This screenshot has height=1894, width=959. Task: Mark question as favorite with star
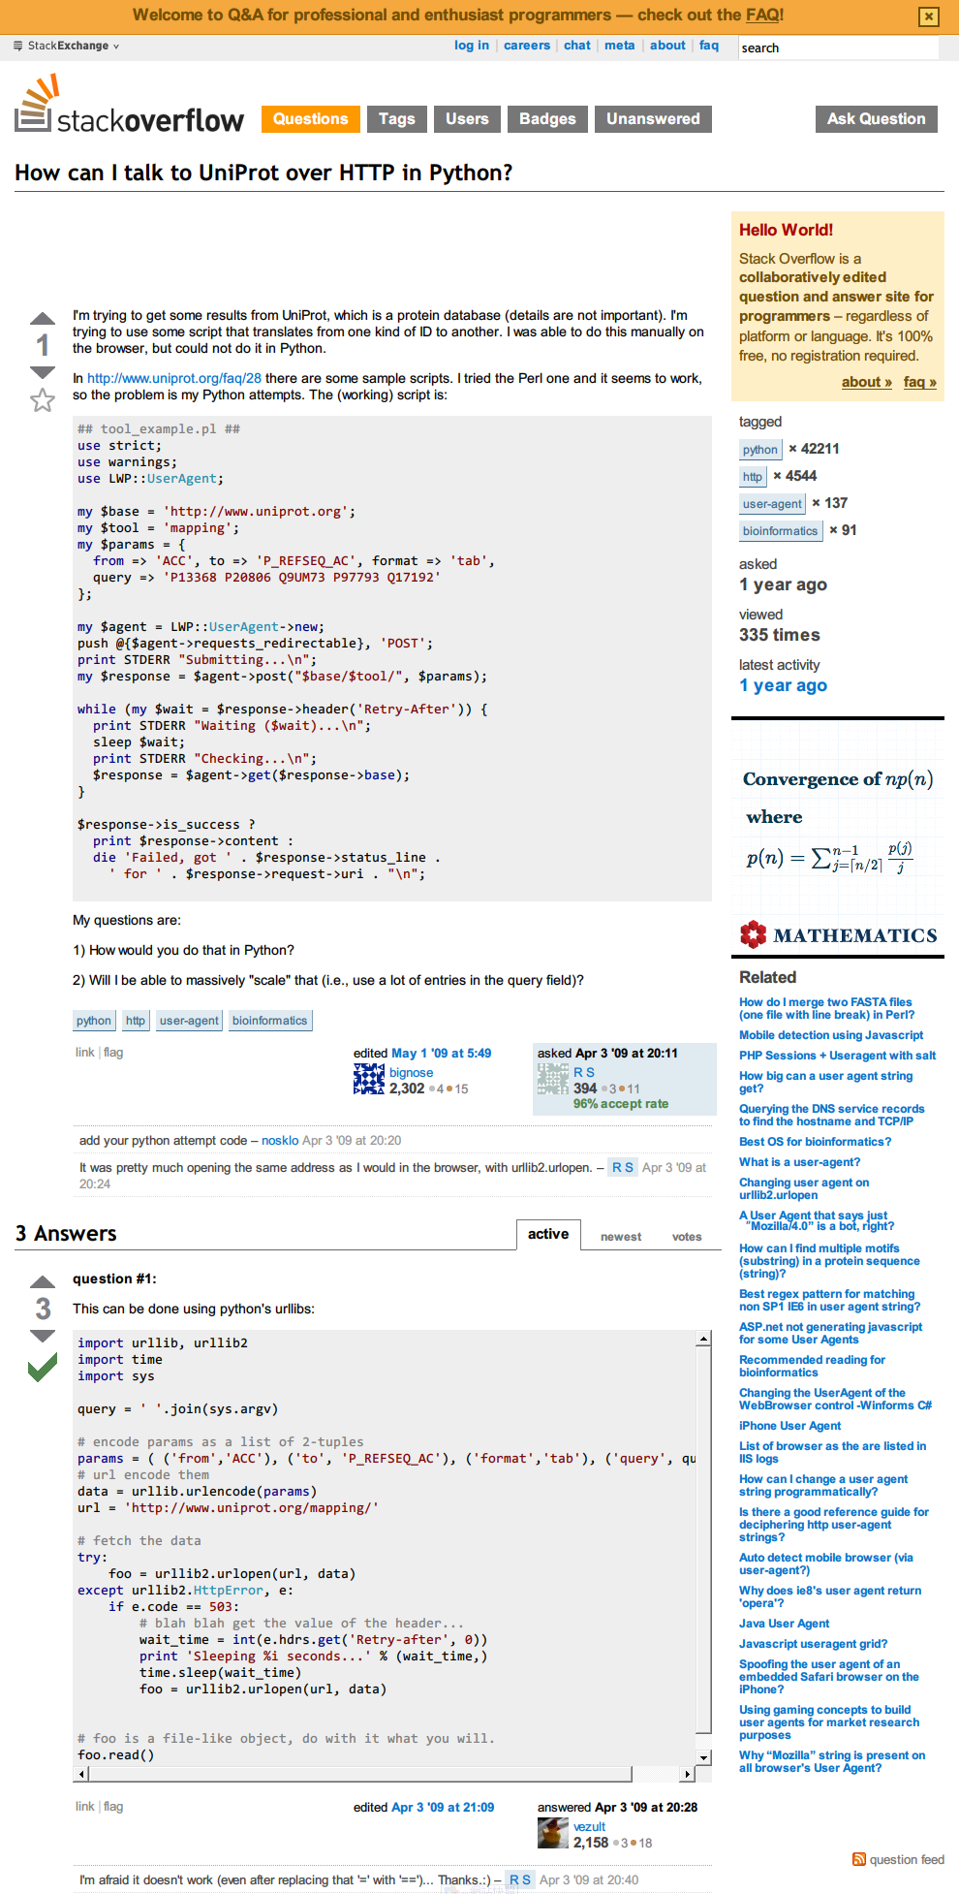coord(43,400)
